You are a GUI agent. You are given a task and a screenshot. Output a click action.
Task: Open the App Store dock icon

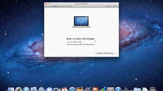(x=26, y=89)
